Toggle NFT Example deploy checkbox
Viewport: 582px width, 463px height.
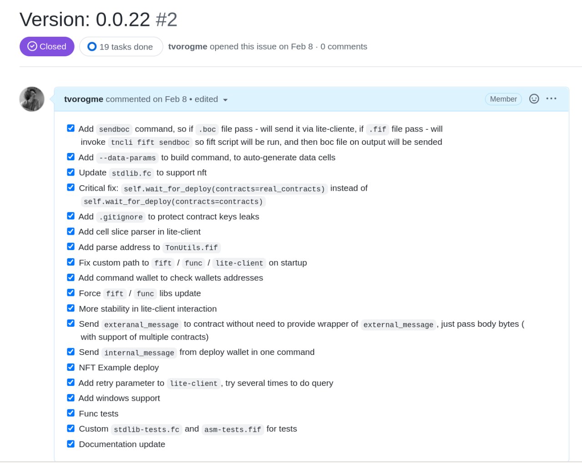click(x=71, y=367)
